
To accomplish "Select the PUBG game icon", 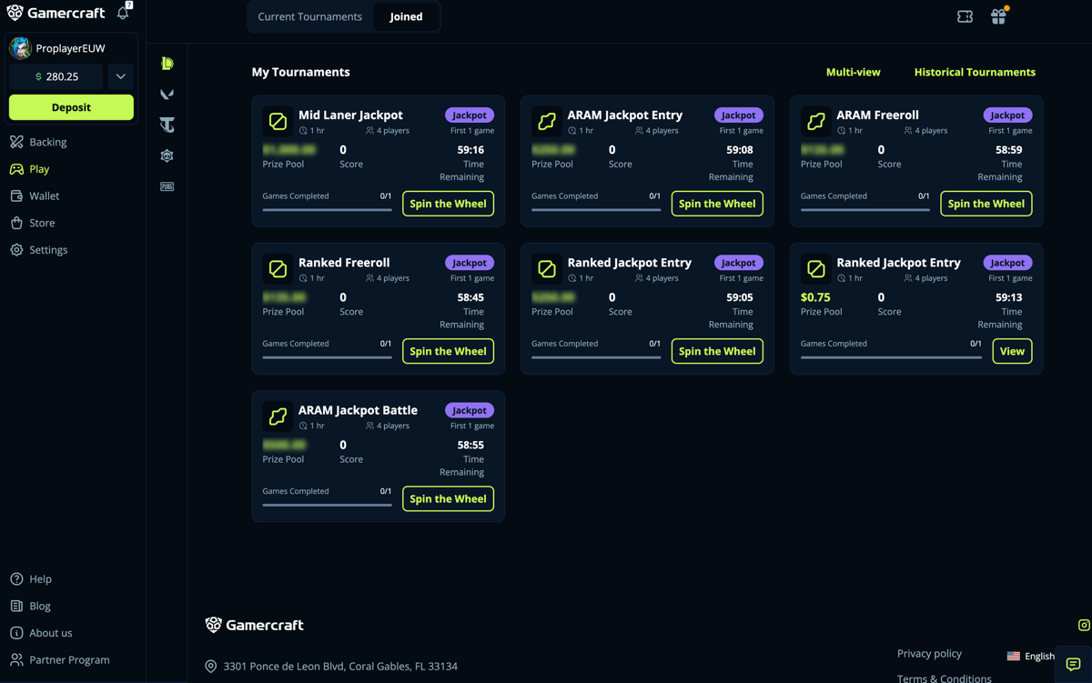I will [x=167, y=186].
